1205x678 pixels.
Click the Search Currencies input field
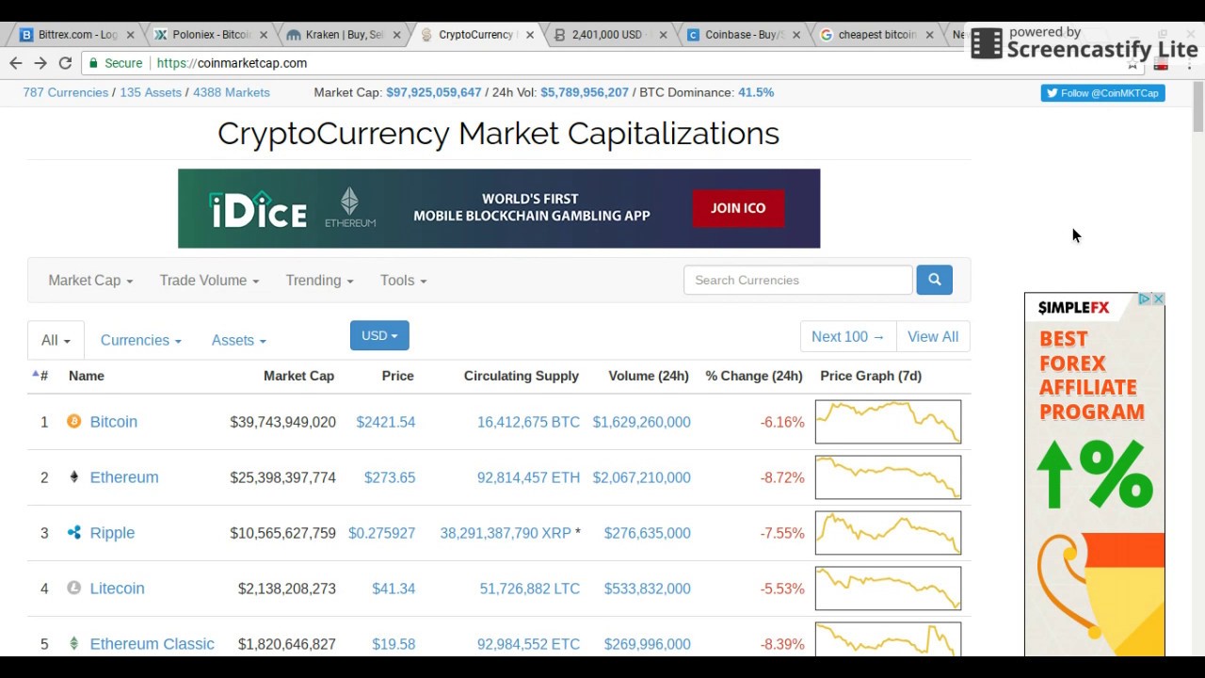click(x=797, y=280)
